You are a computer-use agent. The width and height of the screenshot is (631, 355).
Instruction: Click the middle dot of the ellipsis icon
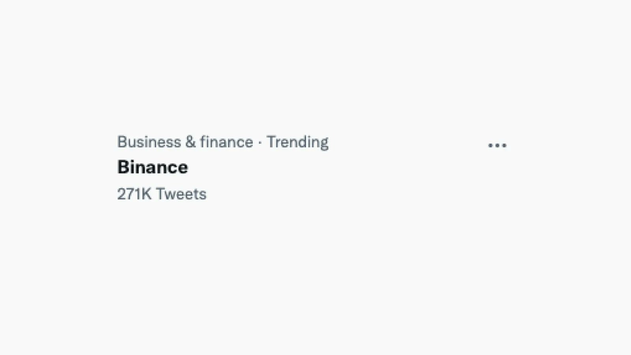point(497,146)
